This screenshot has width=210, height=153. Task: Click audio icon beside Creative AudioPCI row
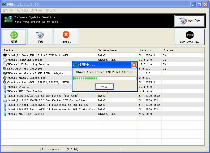coord(5,82)
